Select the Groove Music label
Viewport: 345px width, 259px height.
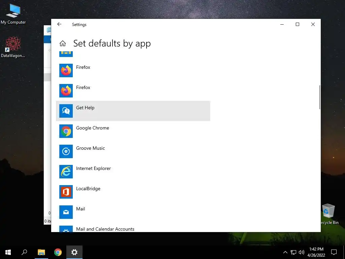click(x=90, y=148)
